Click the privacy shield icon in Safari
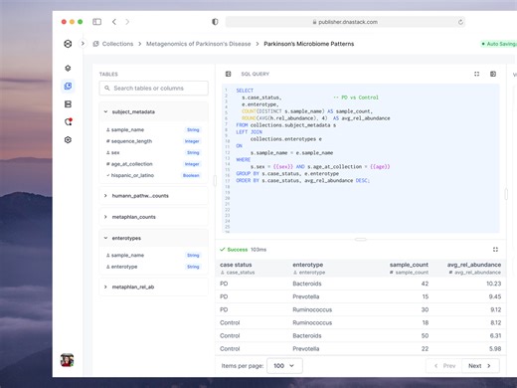Image resolution: width=517 pixels, height=388 pixels. tap(215, 22)
